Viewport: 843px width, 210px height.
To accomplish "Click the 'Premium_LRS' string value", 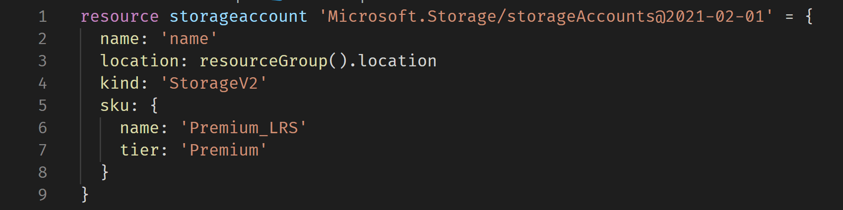I will click(x=244, y=128).
